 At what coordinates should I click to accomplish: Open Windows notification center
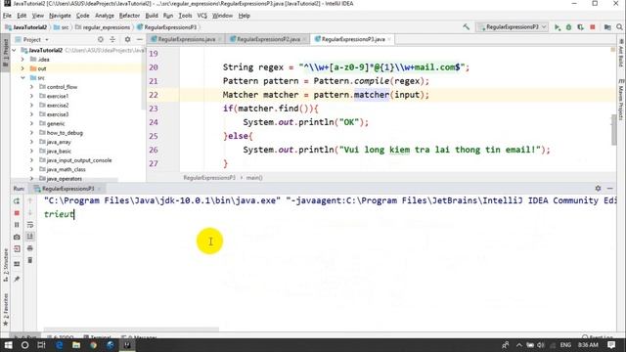point(611,345)
